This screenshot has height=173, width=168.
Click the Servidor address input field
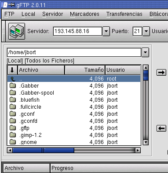coord(77,31)
